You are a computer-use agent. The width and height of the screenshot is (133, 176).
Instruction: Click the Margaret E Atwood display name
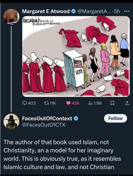(46, 11)
